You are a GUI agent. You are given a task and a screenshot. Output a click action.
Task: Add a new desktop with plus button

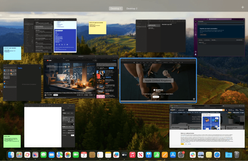point(243,7)
